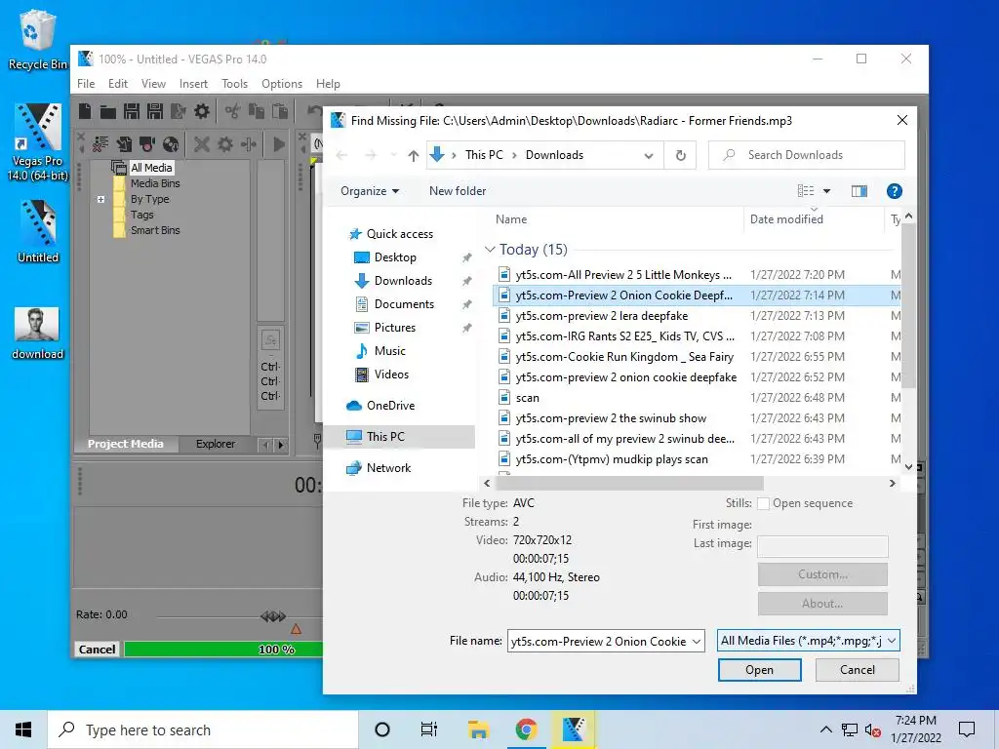The height and width of the screenshot is (749, 999).
Task: Click the Change view icon in file dialog
Action: click(806, 191)
